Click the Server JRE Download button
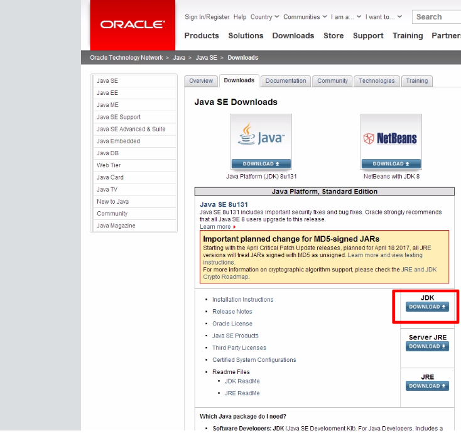Image resolution: width=461 pixels, height=433 pixels. point(427,346)
